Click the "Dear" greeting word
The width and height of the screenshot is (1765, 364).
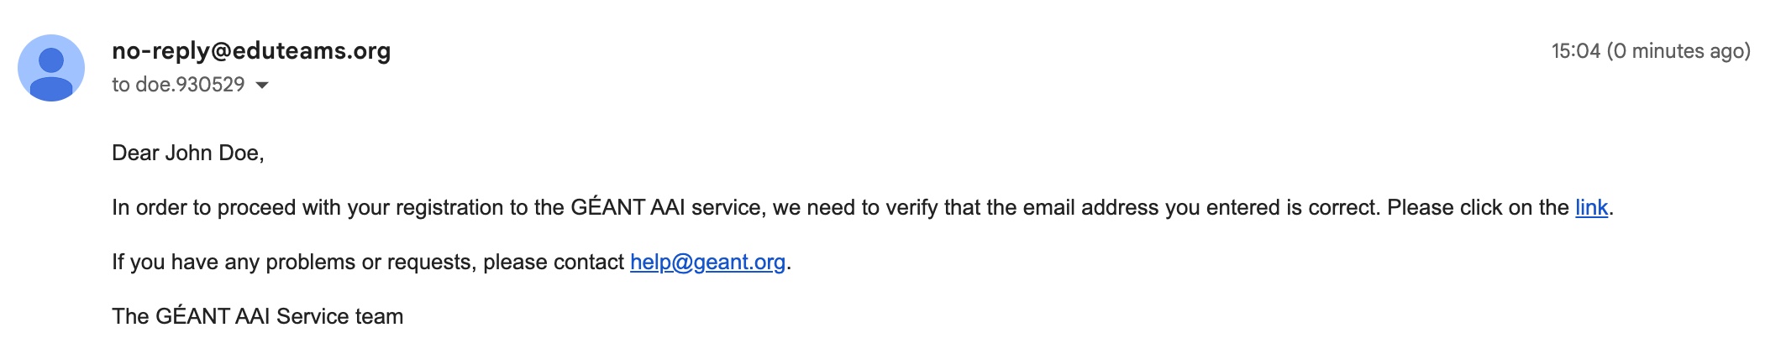point(135,153)
